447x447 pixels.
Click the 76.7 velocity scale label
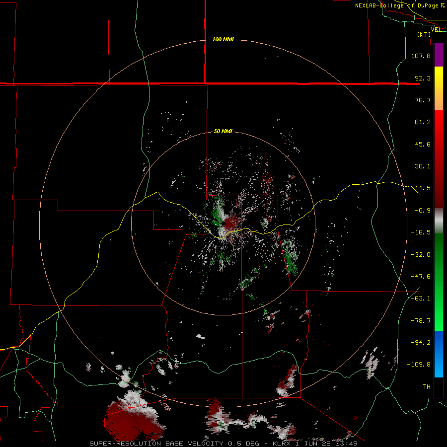pyautogui.click(x=423, y=100)
